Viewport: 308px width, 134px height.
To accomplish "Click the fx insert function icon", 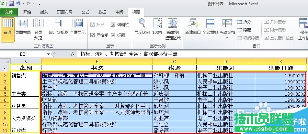I will tap(73, 54).
